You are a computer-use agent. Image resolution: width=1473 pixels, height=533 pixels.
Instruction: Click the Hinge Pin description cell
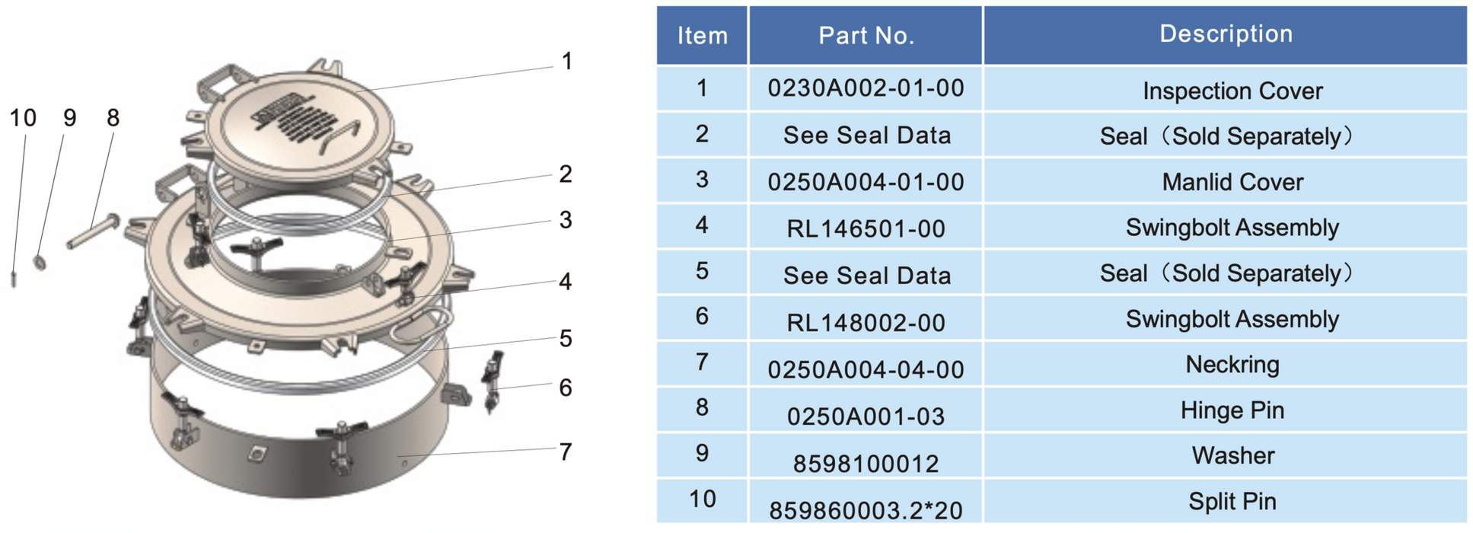1232,410
